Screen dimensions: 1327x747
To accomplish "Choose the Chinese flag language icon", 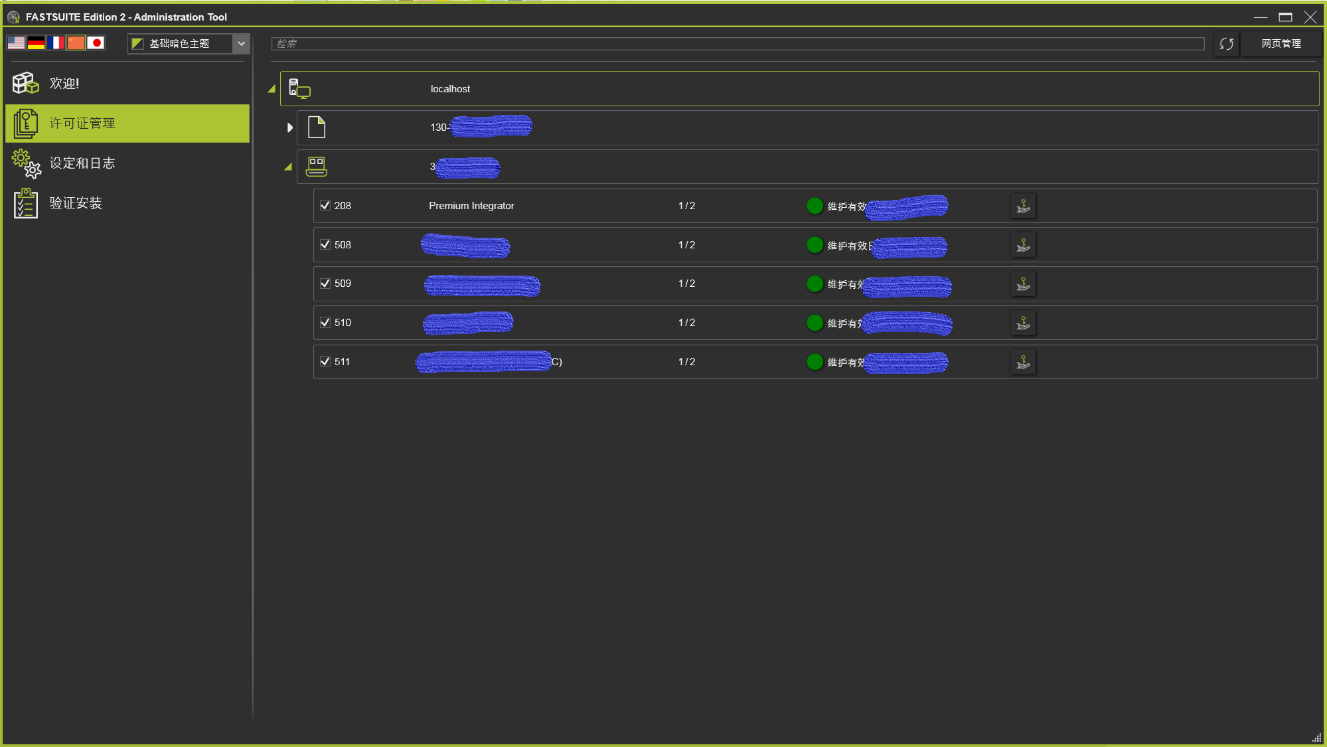I will (76, 43).
